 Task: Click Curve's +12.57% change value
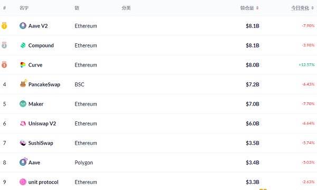pos(306,65)
